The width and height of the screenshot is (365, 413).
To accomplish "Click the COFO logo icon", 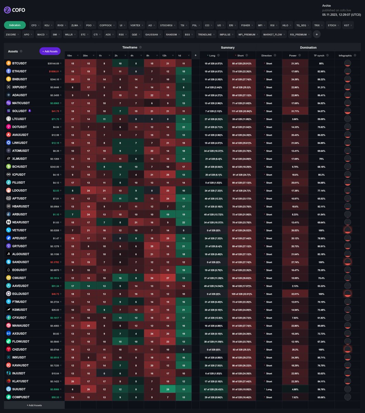I will pos(8,10).
